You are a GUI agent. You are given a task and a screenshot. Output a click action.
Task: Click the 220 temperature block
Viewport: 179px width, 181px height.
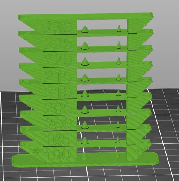[58, 60]
